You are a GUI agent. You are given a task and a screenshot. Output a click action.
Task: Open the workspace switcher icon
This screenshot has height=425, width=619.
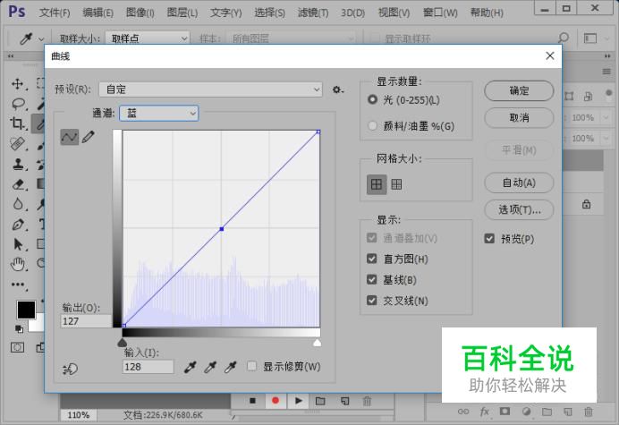coord(590,38)
